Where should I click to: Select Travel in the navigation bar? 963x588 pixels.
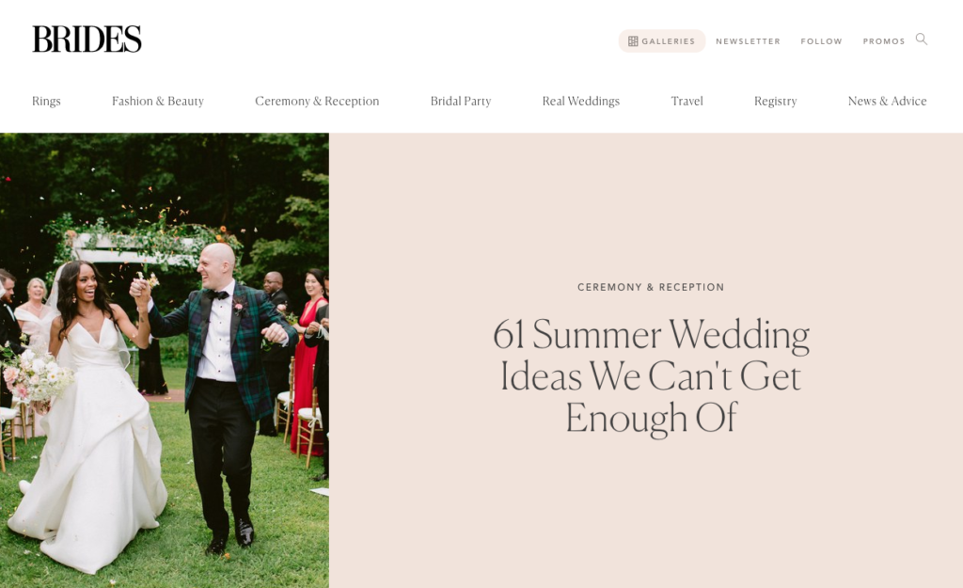click(x=687, y=101)
